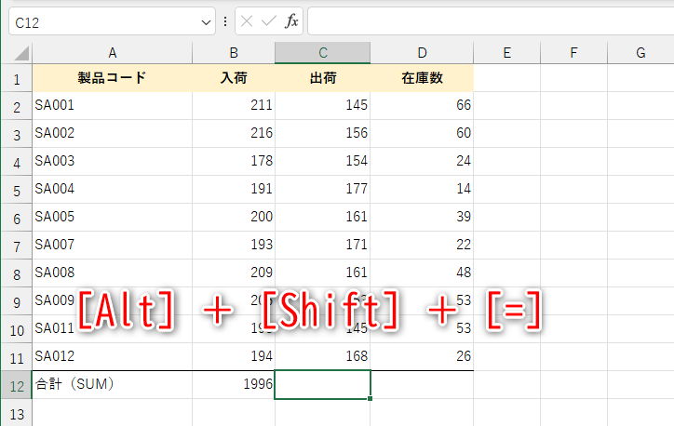This screenshot has width=674, height=426.
Task: Select the 在庫数 value 14
Action: click(422, 190)
